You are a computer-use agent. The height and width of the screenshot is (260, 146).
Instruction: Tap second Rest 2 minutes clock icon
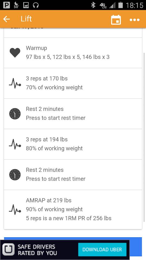coord(15,175)
